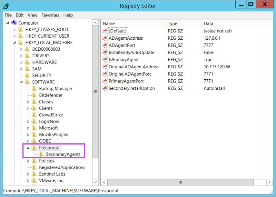Click the string icon beside PrimaryAgentPort
276x197 pixels.
(105, 81)
